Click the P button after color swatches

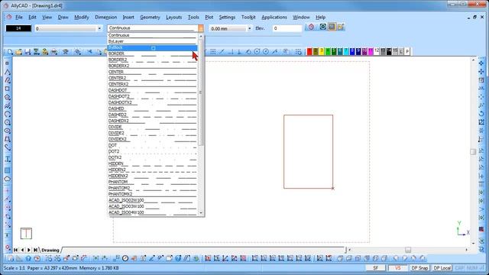pyautogui.click(x=407, y=51)
